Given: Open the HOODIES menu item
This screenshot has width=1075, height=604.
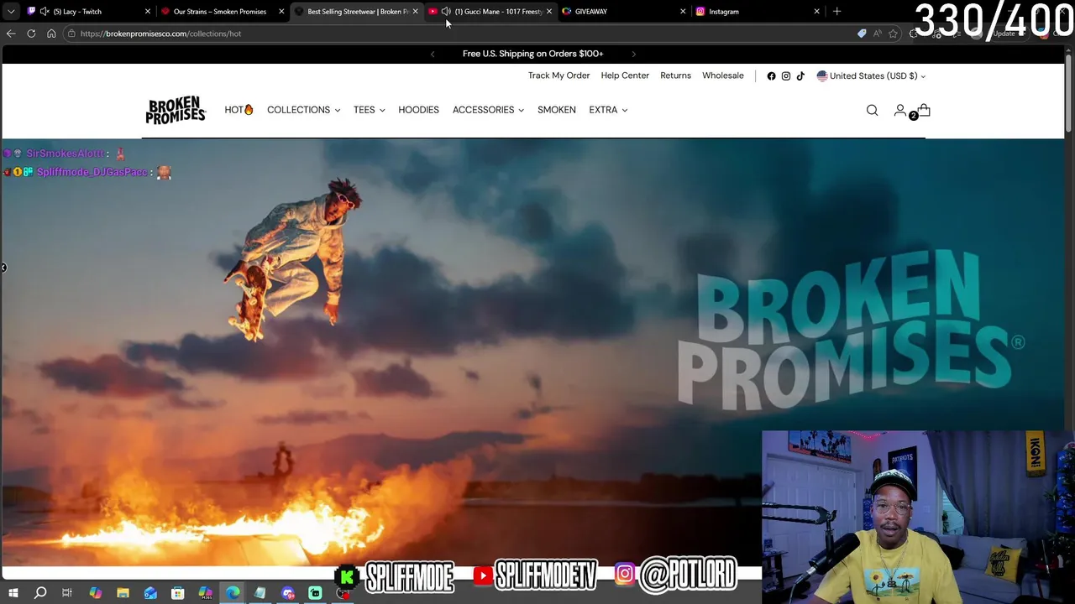Looking at the screenshot, I should pyautogui.click(x=418, y=110).
